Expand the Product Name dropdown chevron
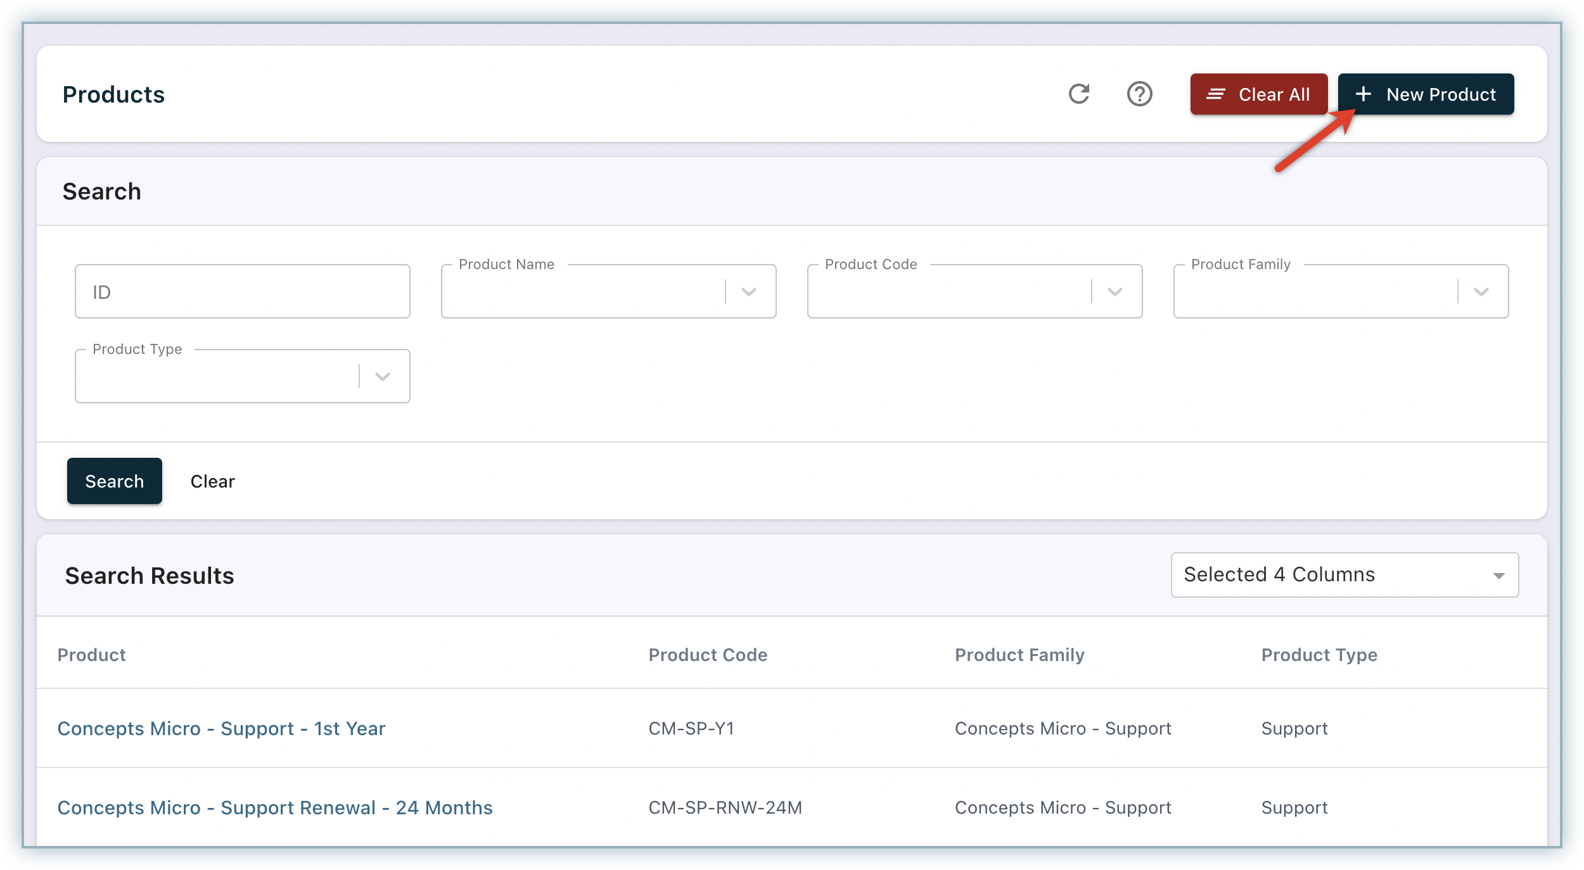Screen dimensions: 1584x870 (749, 291)
